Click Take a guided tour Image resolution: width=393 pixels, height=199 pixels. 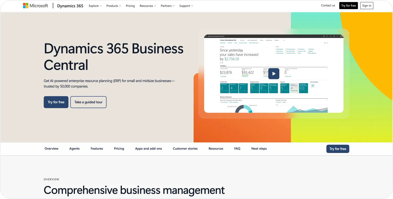[x=88, y=102]
